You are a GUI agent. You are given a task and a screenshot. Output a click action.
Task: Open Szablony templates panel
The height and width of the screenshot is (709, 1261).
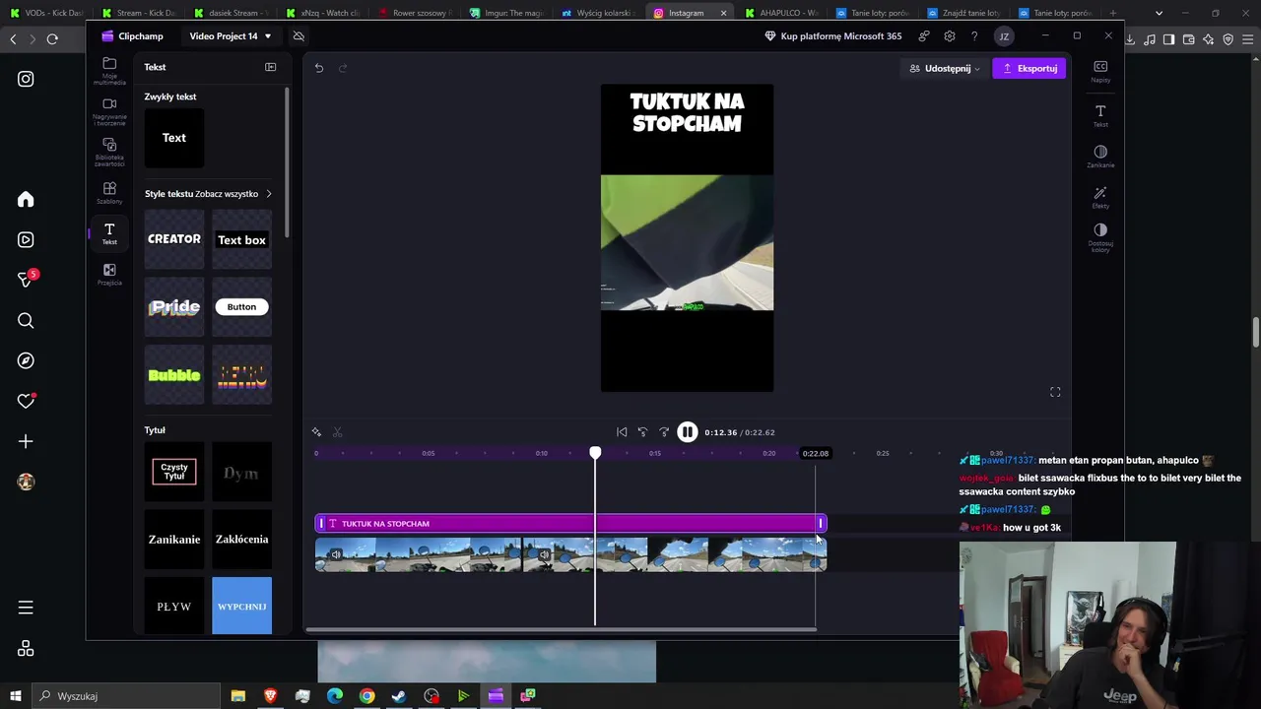109,193
